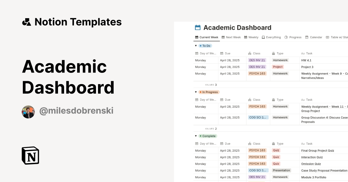Collapse the In Progress group
348x182 pixels.
[x=196, y=92]
